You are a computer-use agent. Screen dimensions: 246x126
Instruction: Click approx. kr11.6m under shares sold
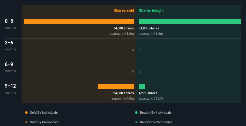pos(122,34)
